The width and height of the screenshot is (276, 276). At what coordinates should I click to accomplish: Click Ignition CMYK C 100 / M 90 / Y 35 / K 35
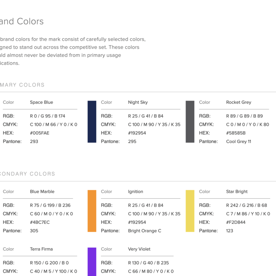pyautogui.click(x=154, y=214)
